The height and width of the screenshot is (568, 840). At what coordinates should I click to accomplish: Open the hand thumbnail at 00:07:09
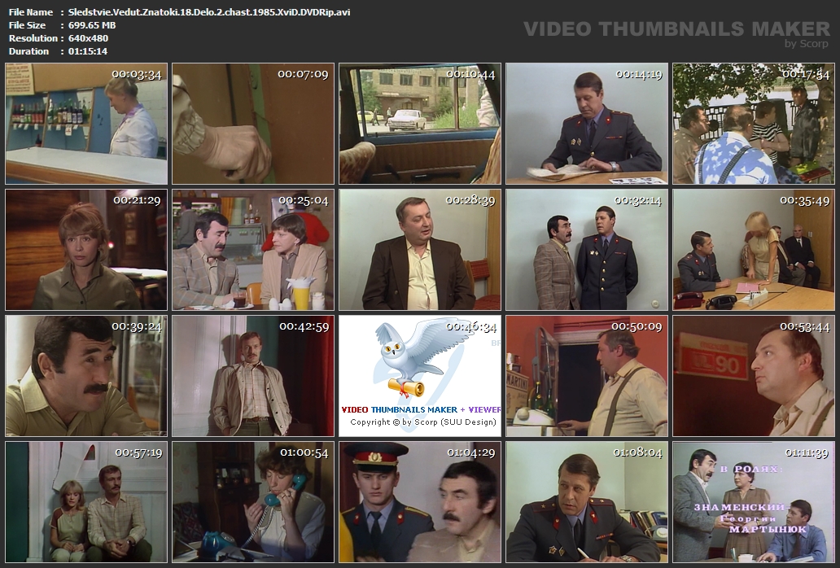tap(252, 124)
